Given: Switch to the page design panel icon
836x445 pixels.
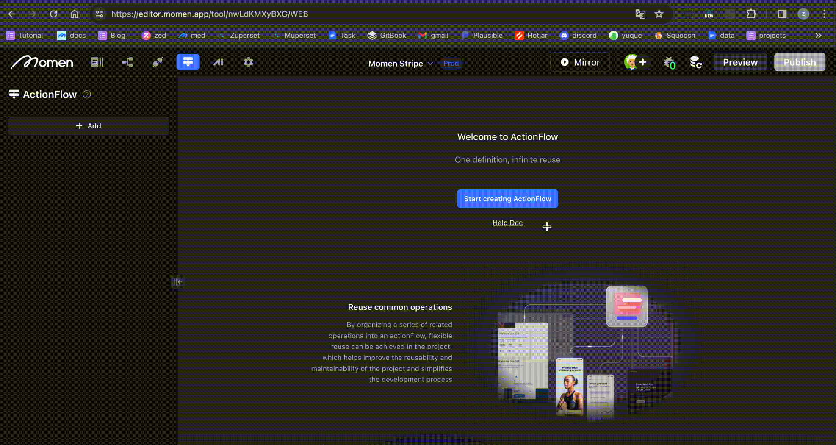Looking at the screenshot, I should pos(97,62).
